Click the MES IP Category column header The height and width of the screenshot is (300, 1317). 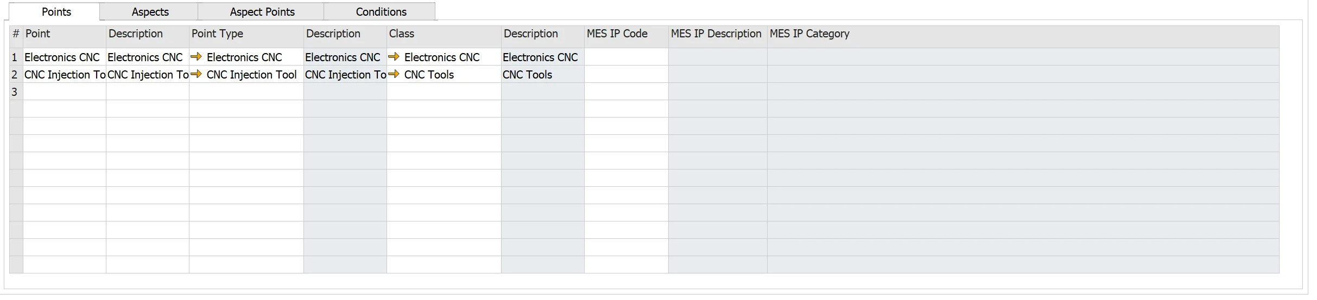coord(1022,34)
